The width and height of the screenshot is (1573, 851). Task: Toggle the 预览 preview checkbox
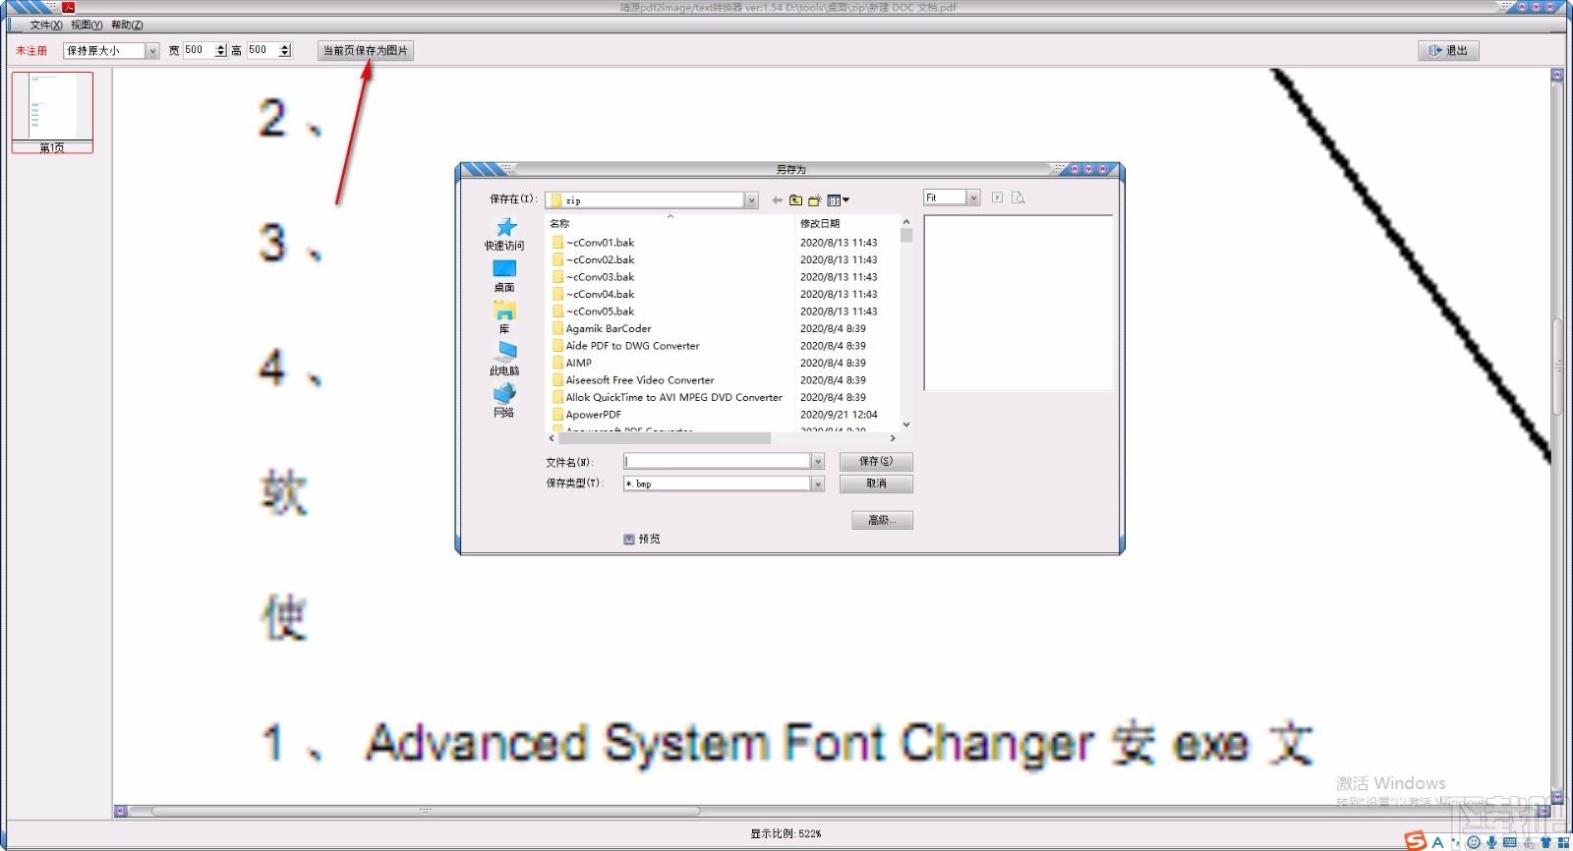click(x=629, y=539)
